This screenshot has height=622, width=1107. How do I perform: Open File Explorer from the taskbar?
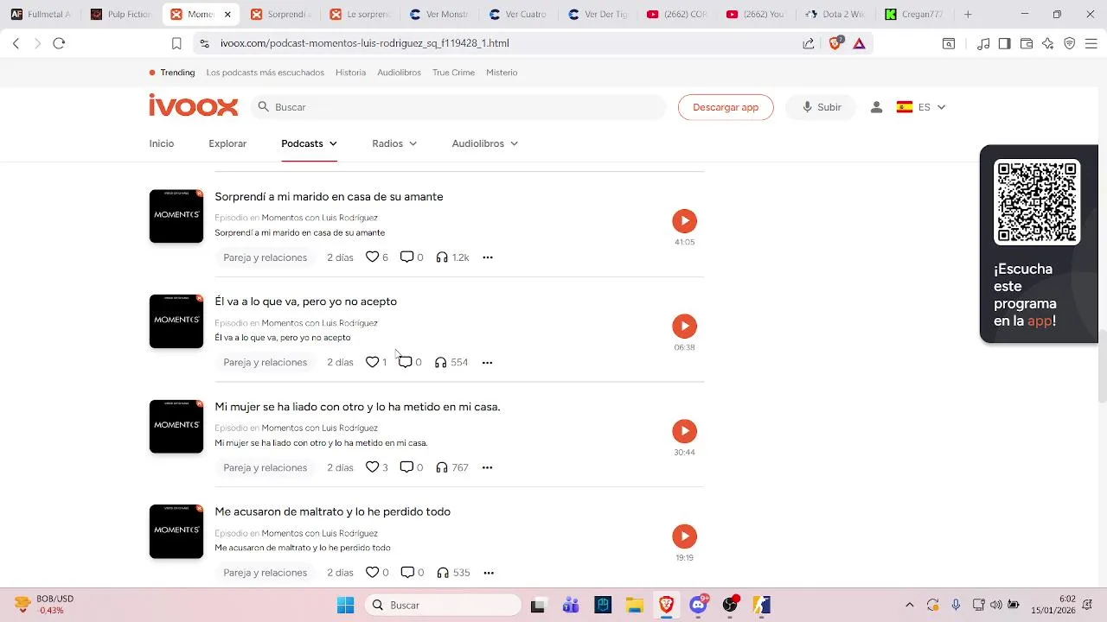634,605
